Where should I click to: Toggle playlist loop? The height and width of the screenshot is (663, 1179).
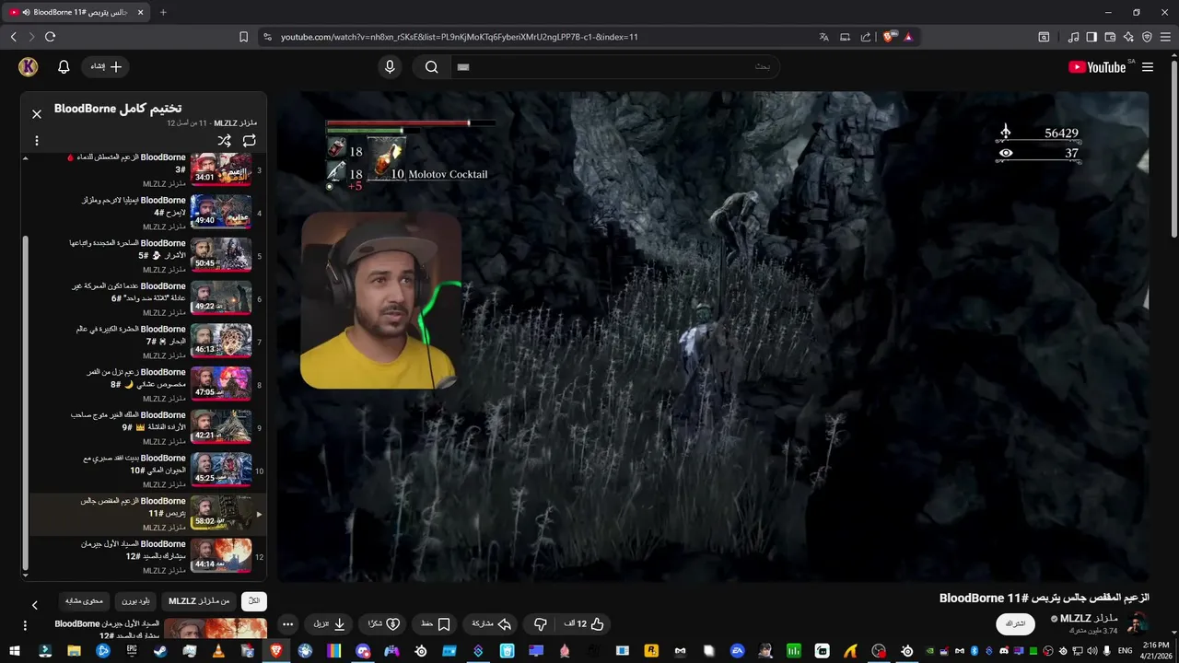(250, 141)
